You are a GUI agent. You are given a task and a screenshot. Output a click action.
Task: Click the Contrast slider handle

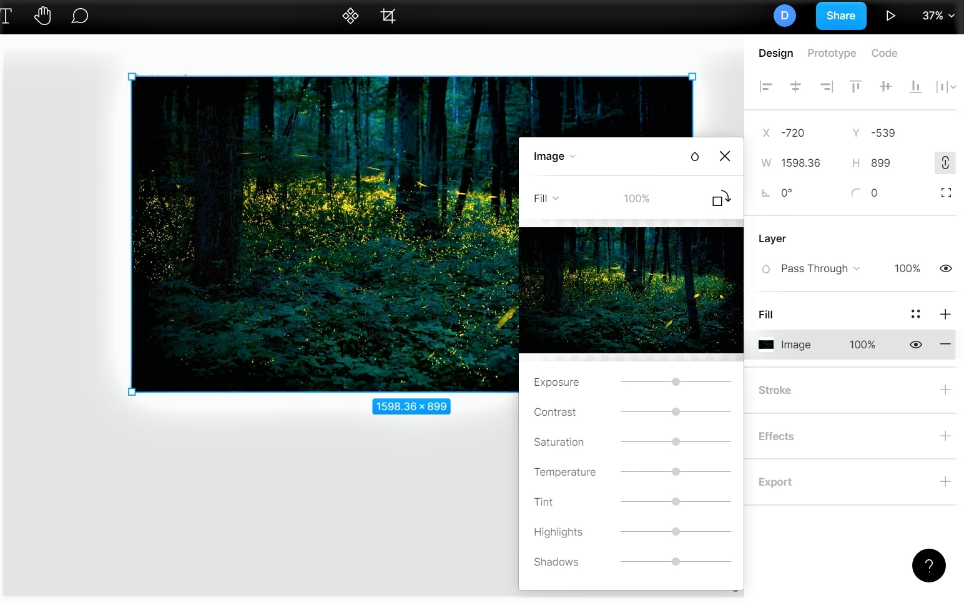click(x=676, y=412)
